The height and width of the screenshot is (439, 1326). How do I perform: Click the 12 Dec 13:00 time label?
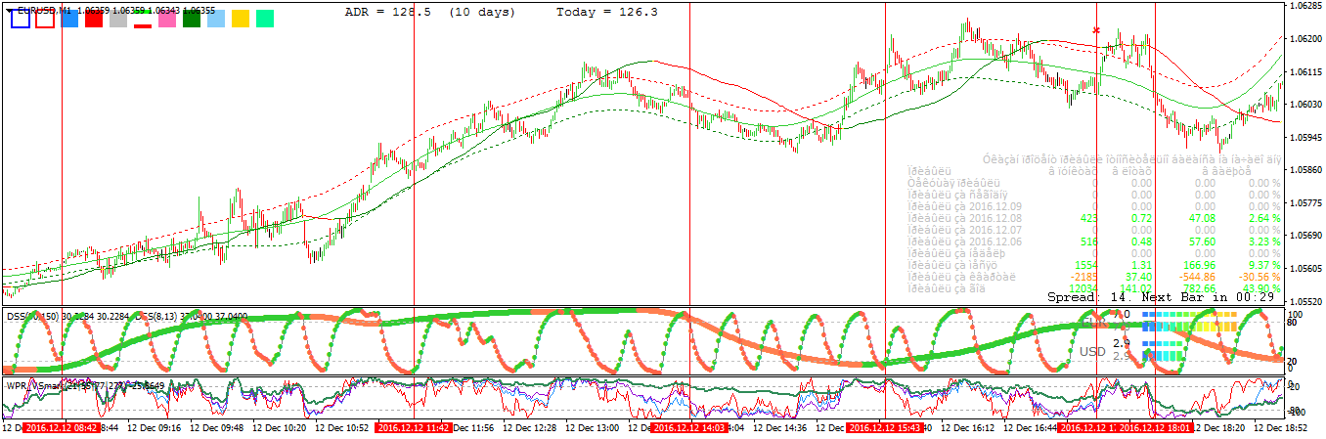tap(593, 428)
